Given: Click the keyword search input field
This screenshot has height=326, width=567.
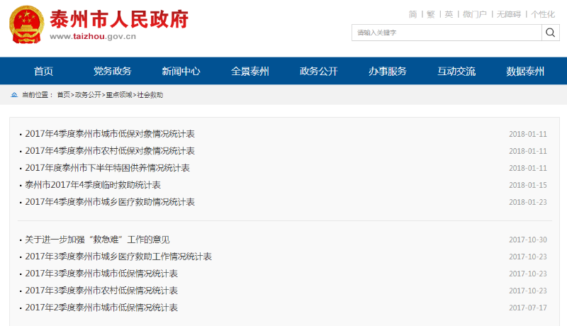Looking at the screenshot, I should click(x=447, y=33).
